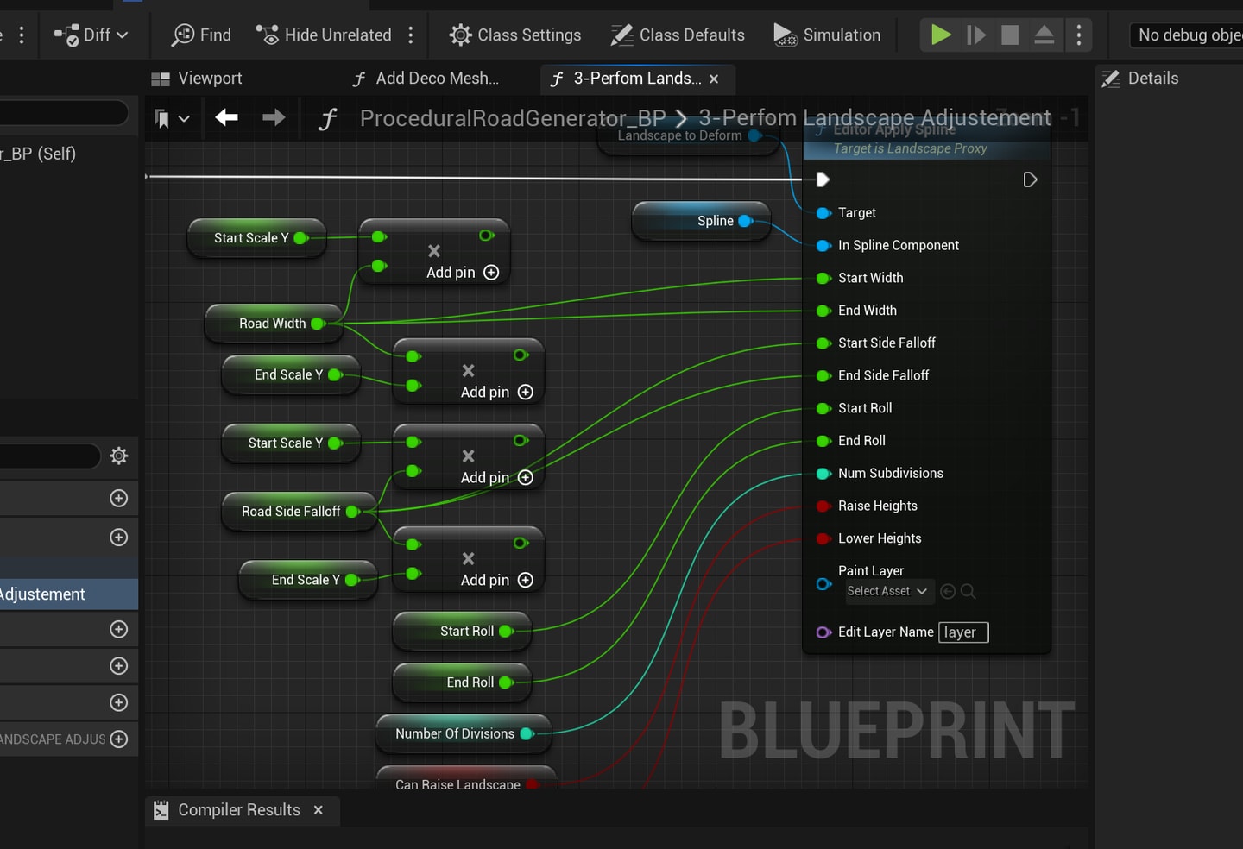Click the End Width input pin

(823, 311)
